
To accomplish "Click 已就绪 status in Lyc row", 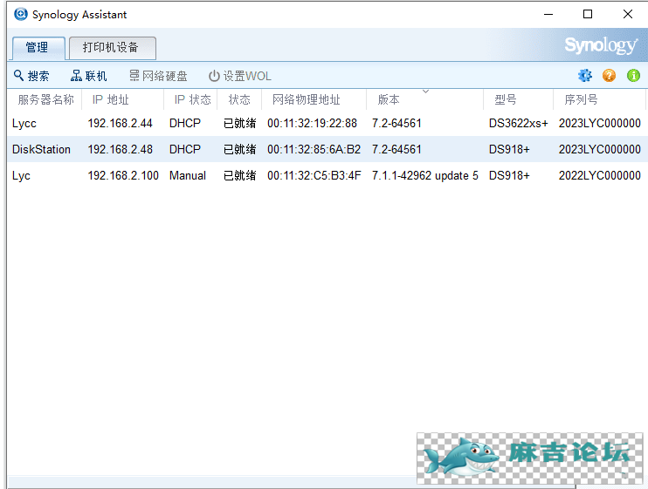I will tap(239, 176).
